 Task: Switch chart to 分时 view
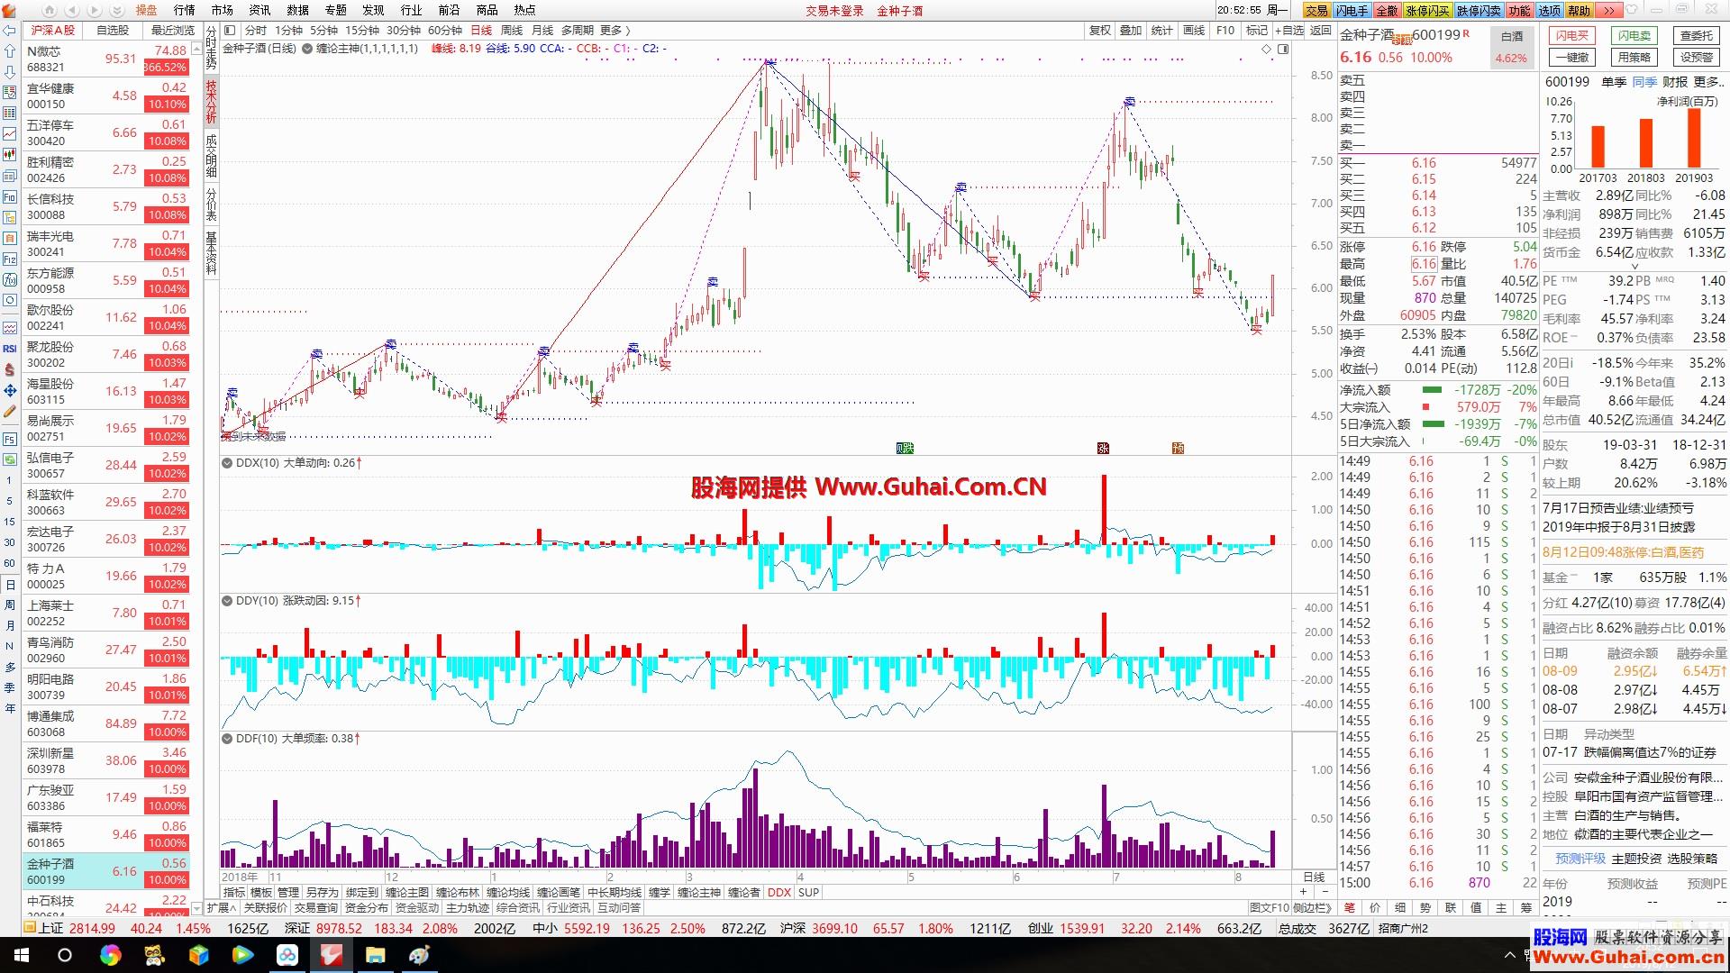[x=256, y=31]
